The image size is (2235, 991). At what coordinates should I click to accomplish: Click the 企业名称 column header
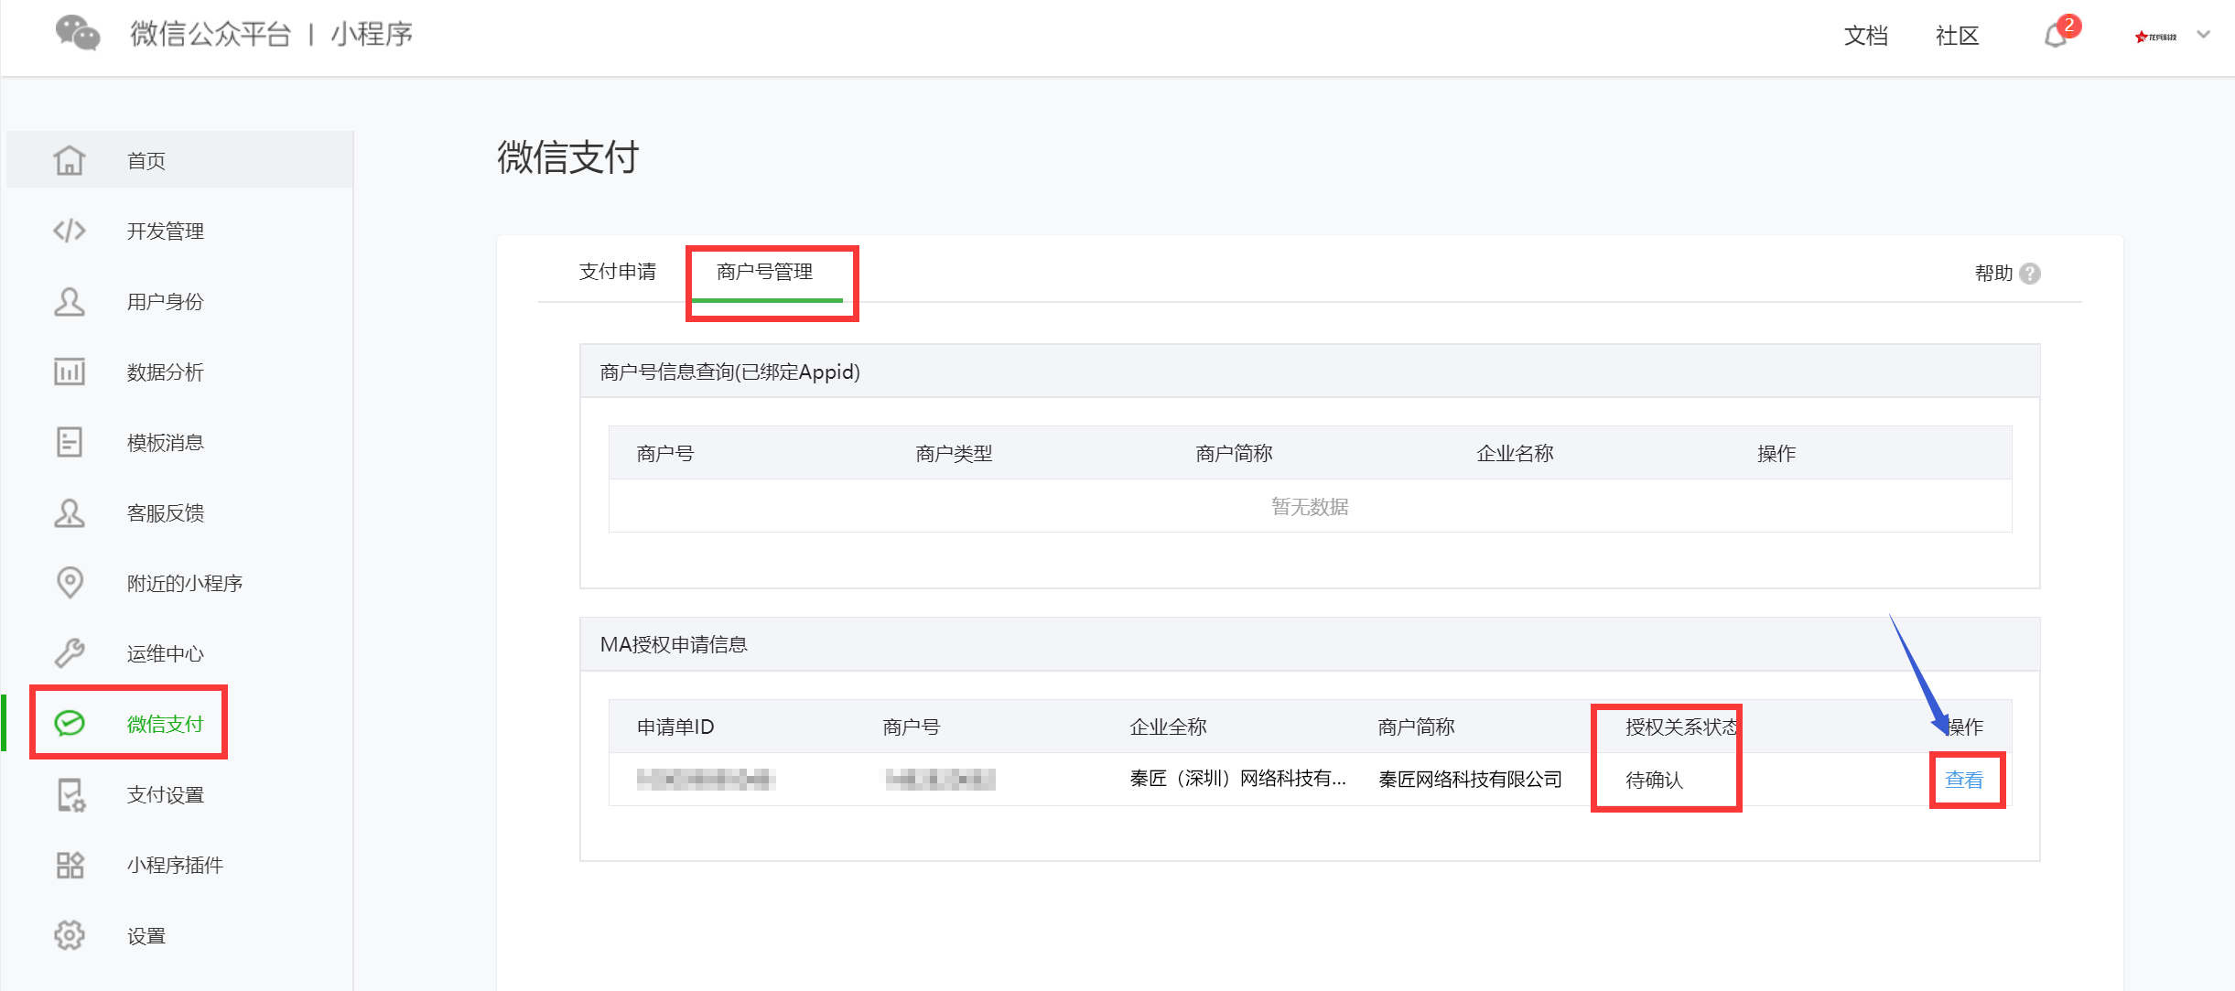point(1516,454)
